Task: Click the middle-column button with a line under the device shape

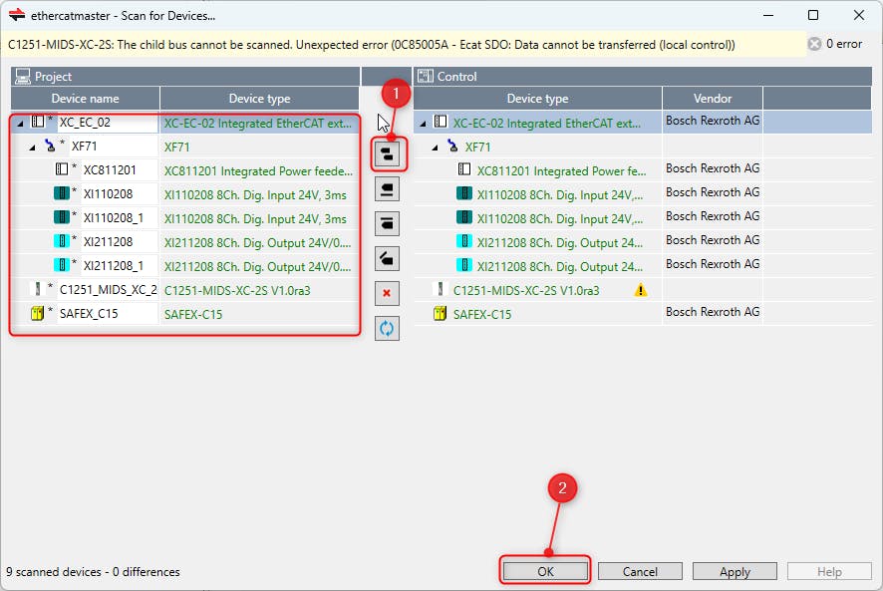Action: 387,188
